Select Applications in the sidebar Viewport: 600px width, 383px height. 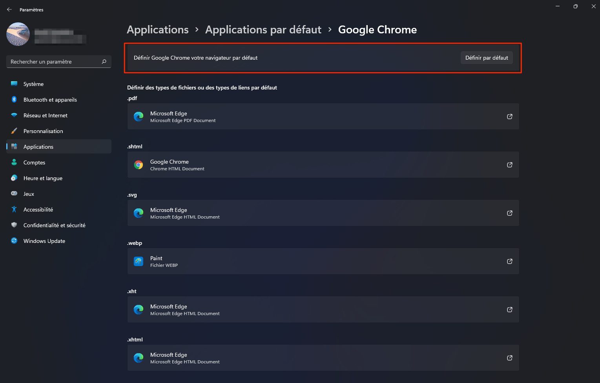59,147
